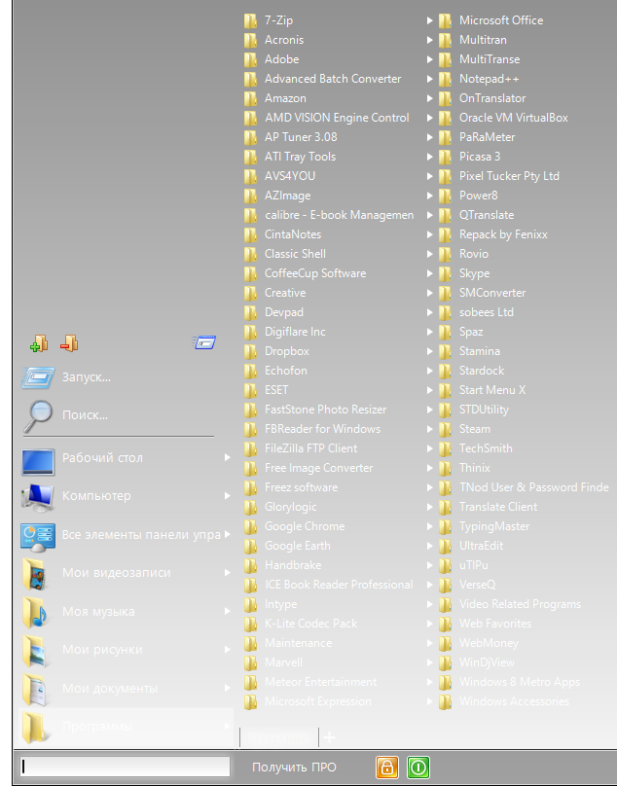Click the folder icon beside Skype

(445, 273)
